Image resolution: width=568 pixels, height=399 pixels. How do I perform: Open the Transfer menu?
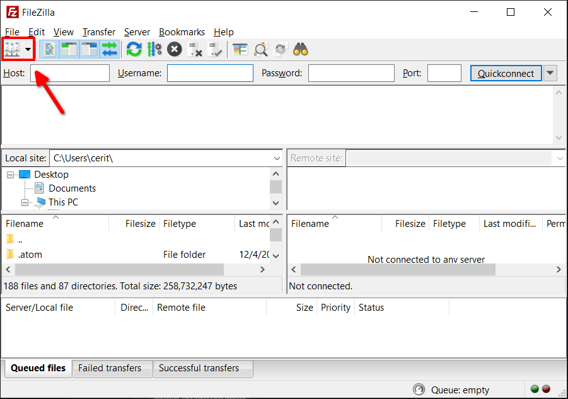tap(98, 32)
